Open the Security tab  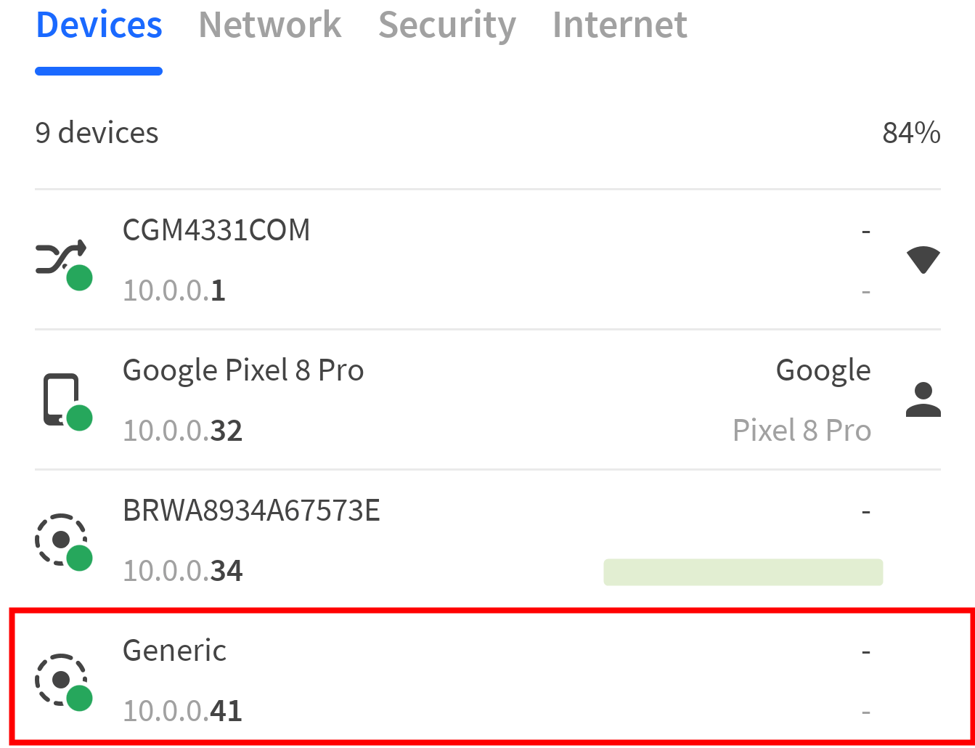pyautogui.click(x=446, y=25)
